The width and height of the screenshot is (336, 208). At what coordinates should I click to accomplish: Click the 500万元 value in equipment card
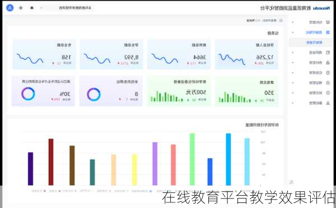196,93
